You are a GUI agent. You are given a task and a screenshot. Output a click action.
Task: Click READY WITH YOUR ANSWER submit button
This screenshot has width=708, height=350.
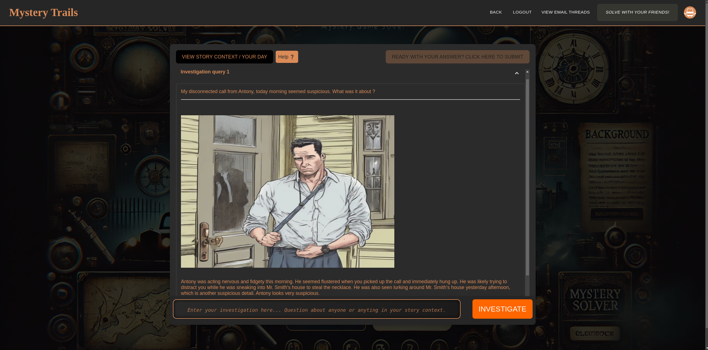tap(457, 57)
